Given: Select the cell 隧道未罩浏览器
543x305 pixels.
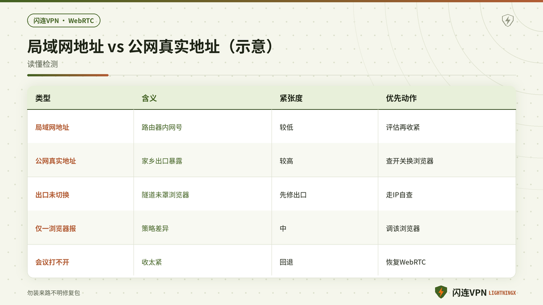Looking at the screenshot, I should pos(165,195).
